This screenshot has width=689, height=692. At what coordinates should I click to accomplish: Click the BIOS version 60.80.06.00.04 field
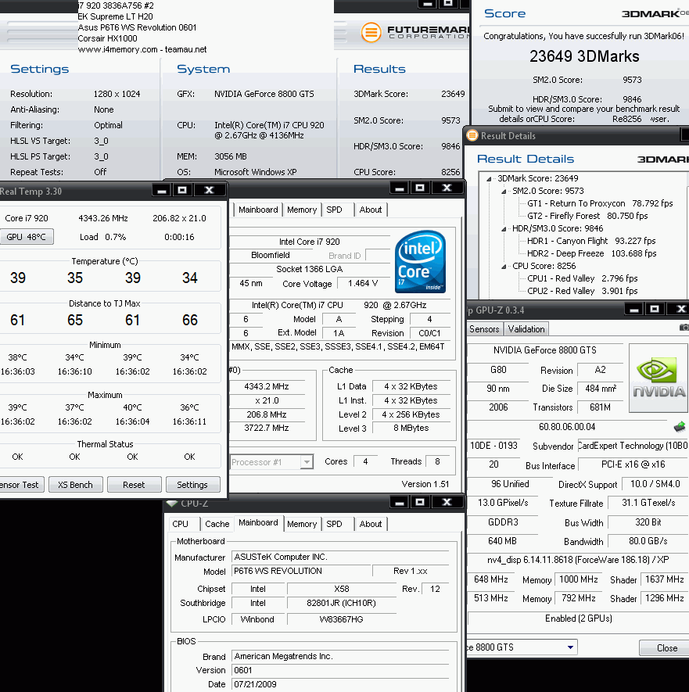567,427
